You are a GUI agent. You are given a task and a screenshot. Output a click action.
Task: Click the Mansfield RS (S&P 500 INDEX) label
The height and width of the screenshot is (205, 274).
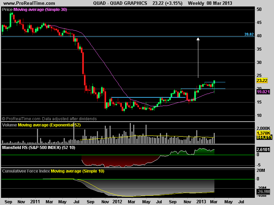point(38,148)
